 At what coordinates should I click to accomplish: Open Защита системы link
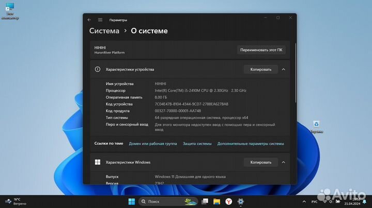(x=197, y=144)
